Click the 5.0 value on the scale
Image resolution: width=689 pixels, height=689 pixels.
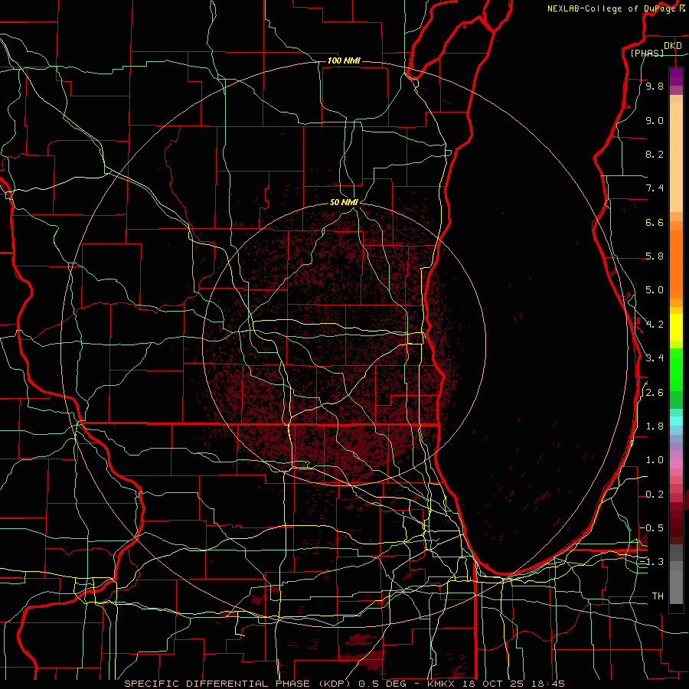655,290
